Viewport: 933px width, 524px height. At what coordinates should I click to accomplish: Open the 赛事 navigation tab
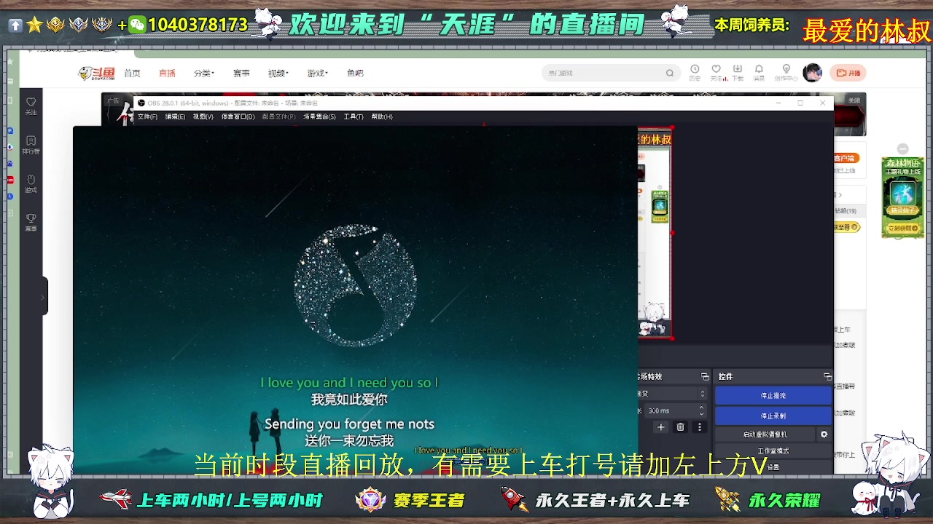click(241, 73)
